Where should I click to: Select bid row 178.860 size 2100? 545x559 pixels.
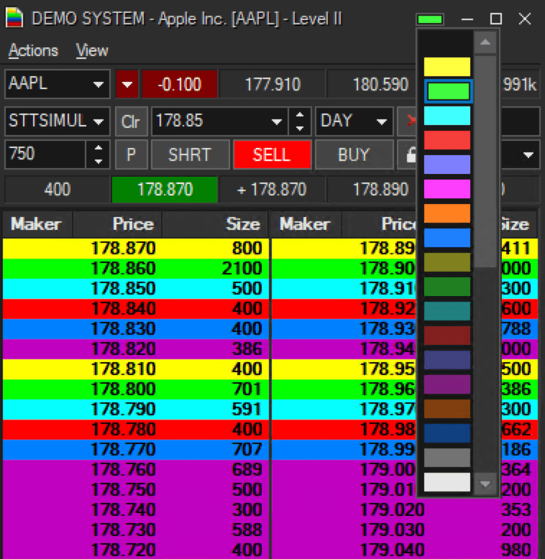(136, 269)
